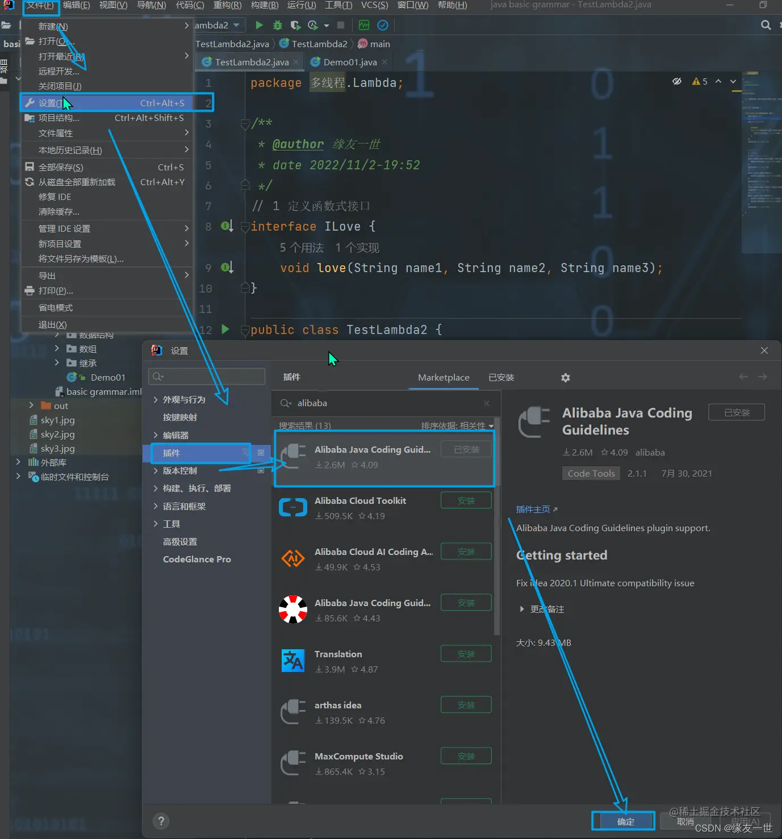Viewport: 782px width, 839px height.
Task: Expand 编辑器 in settings tree
Action: [x=156, y=435]
